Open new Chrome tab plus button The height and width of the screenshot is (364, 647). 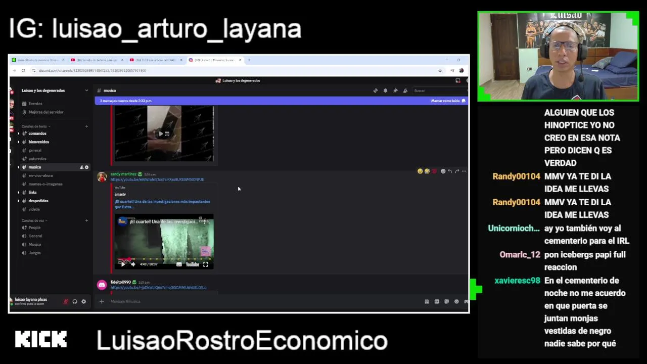click(249, 60)
